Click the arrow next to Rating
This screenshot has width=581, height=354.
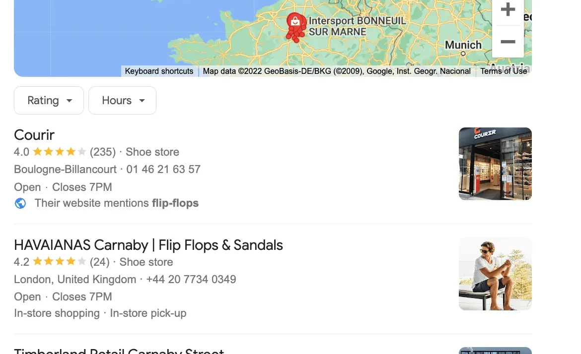click(x=70, y=101)
